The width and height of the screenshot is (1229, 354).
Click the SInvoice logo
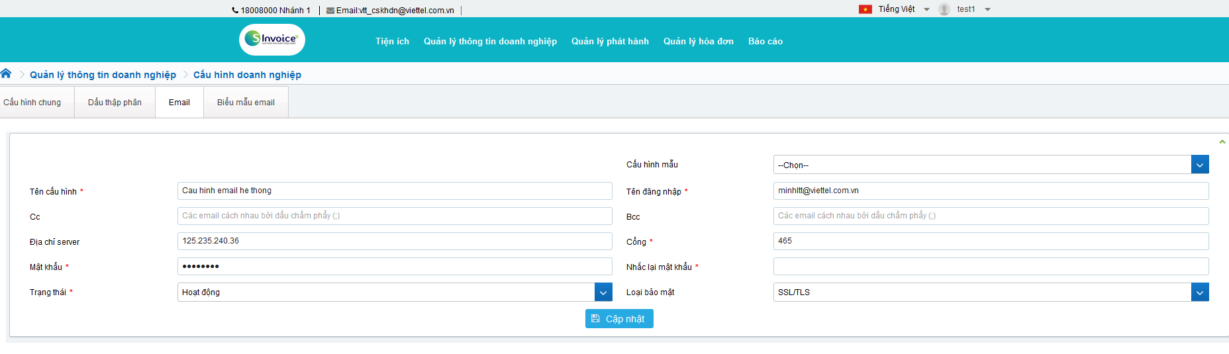pyautogui.click(x=271, y=39)
